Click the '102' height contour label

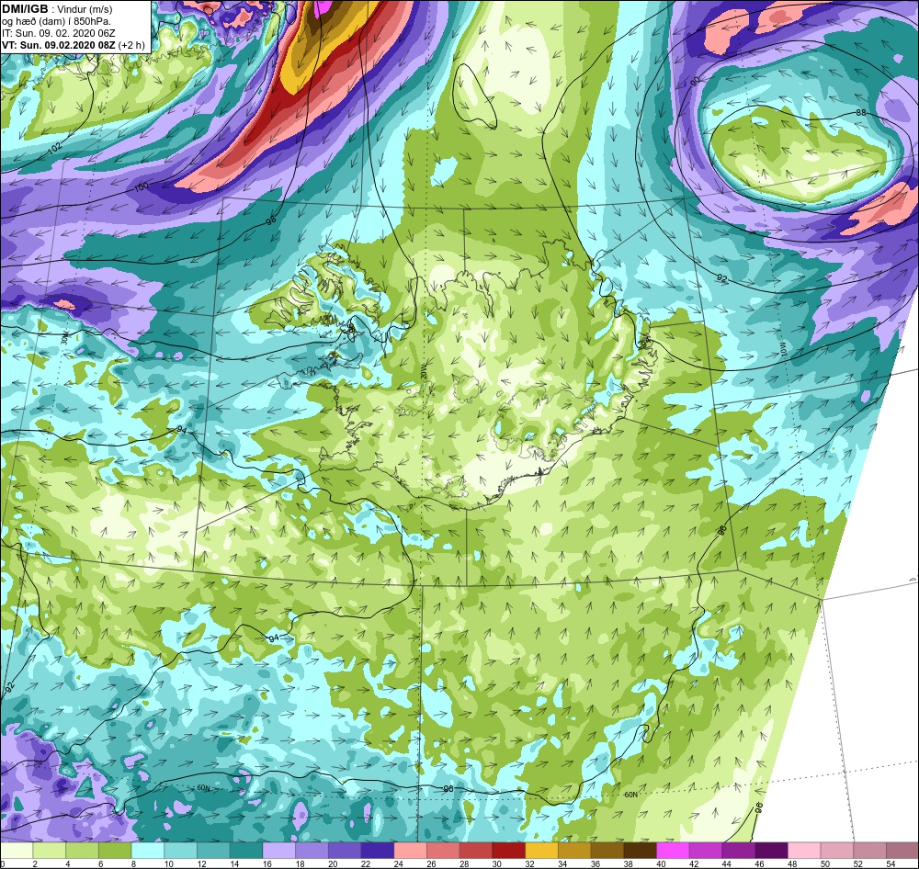tap(54, 149)
